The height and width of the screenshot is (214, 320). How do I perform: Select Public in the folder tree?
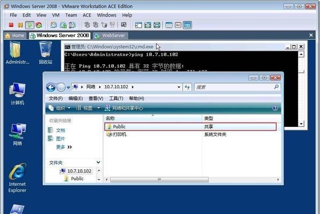click(x=74, y=179)
